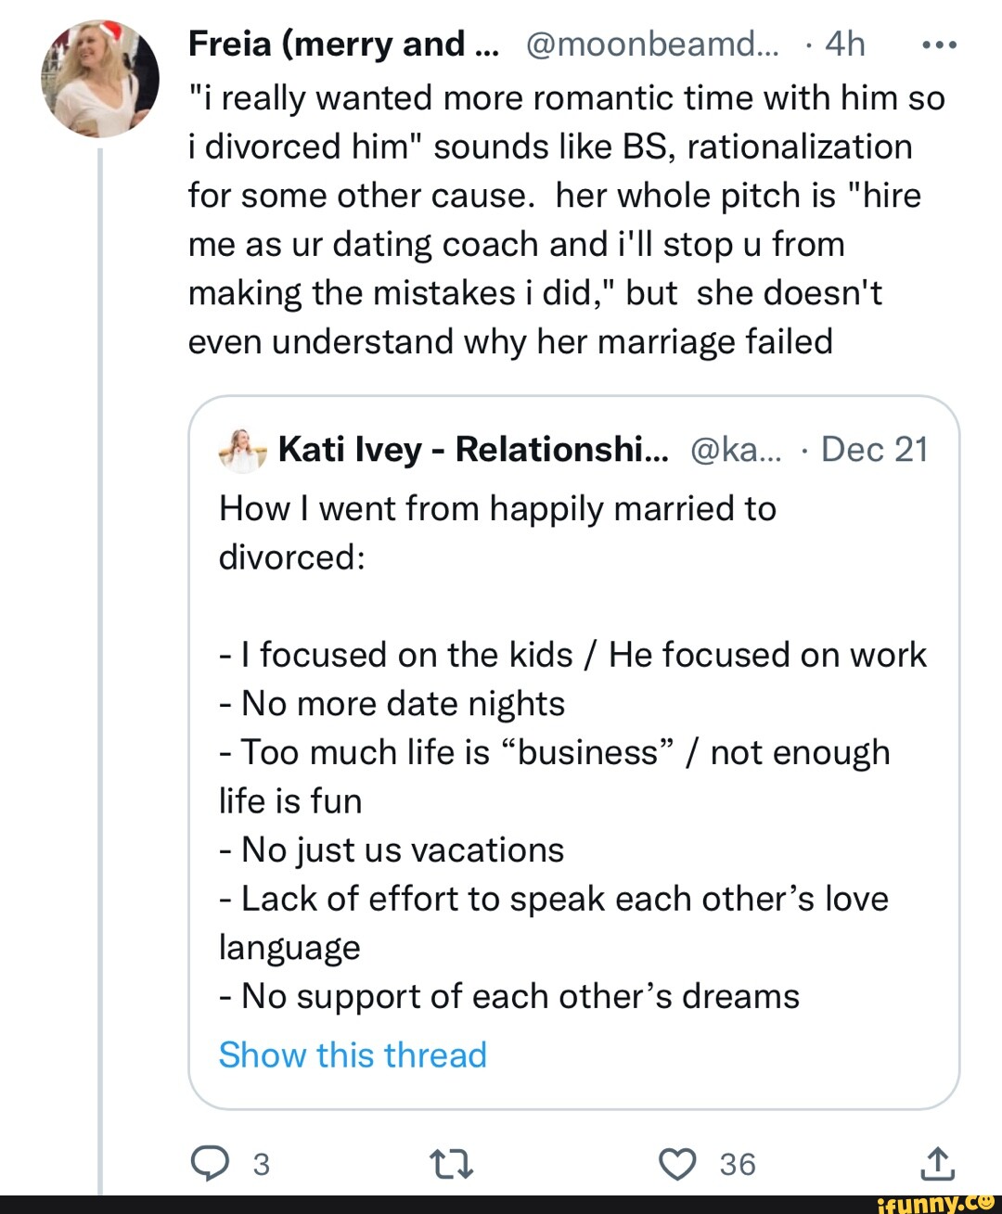Click Kati Ivey's small avatar
The height and width of the screenshot is (1214, 1002).
(x=242, y=450)
